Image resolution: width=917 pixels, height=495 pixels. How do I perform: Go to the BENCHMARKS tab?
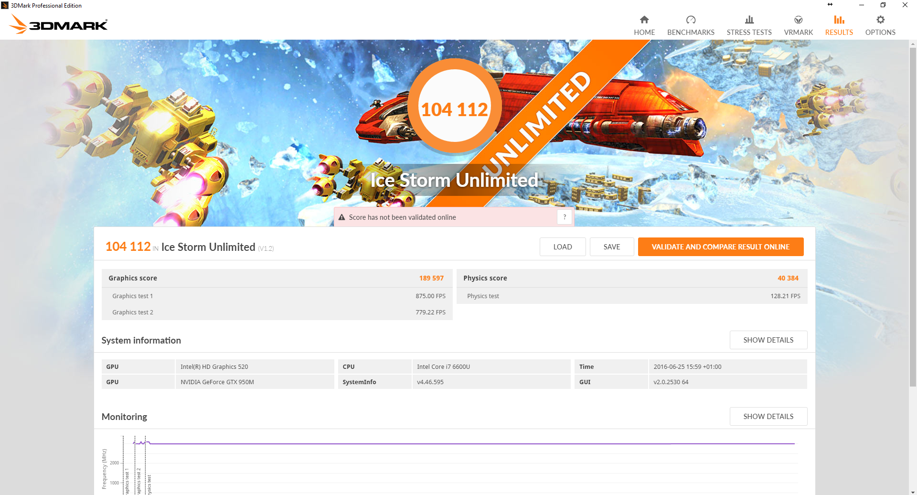[691, 26]
